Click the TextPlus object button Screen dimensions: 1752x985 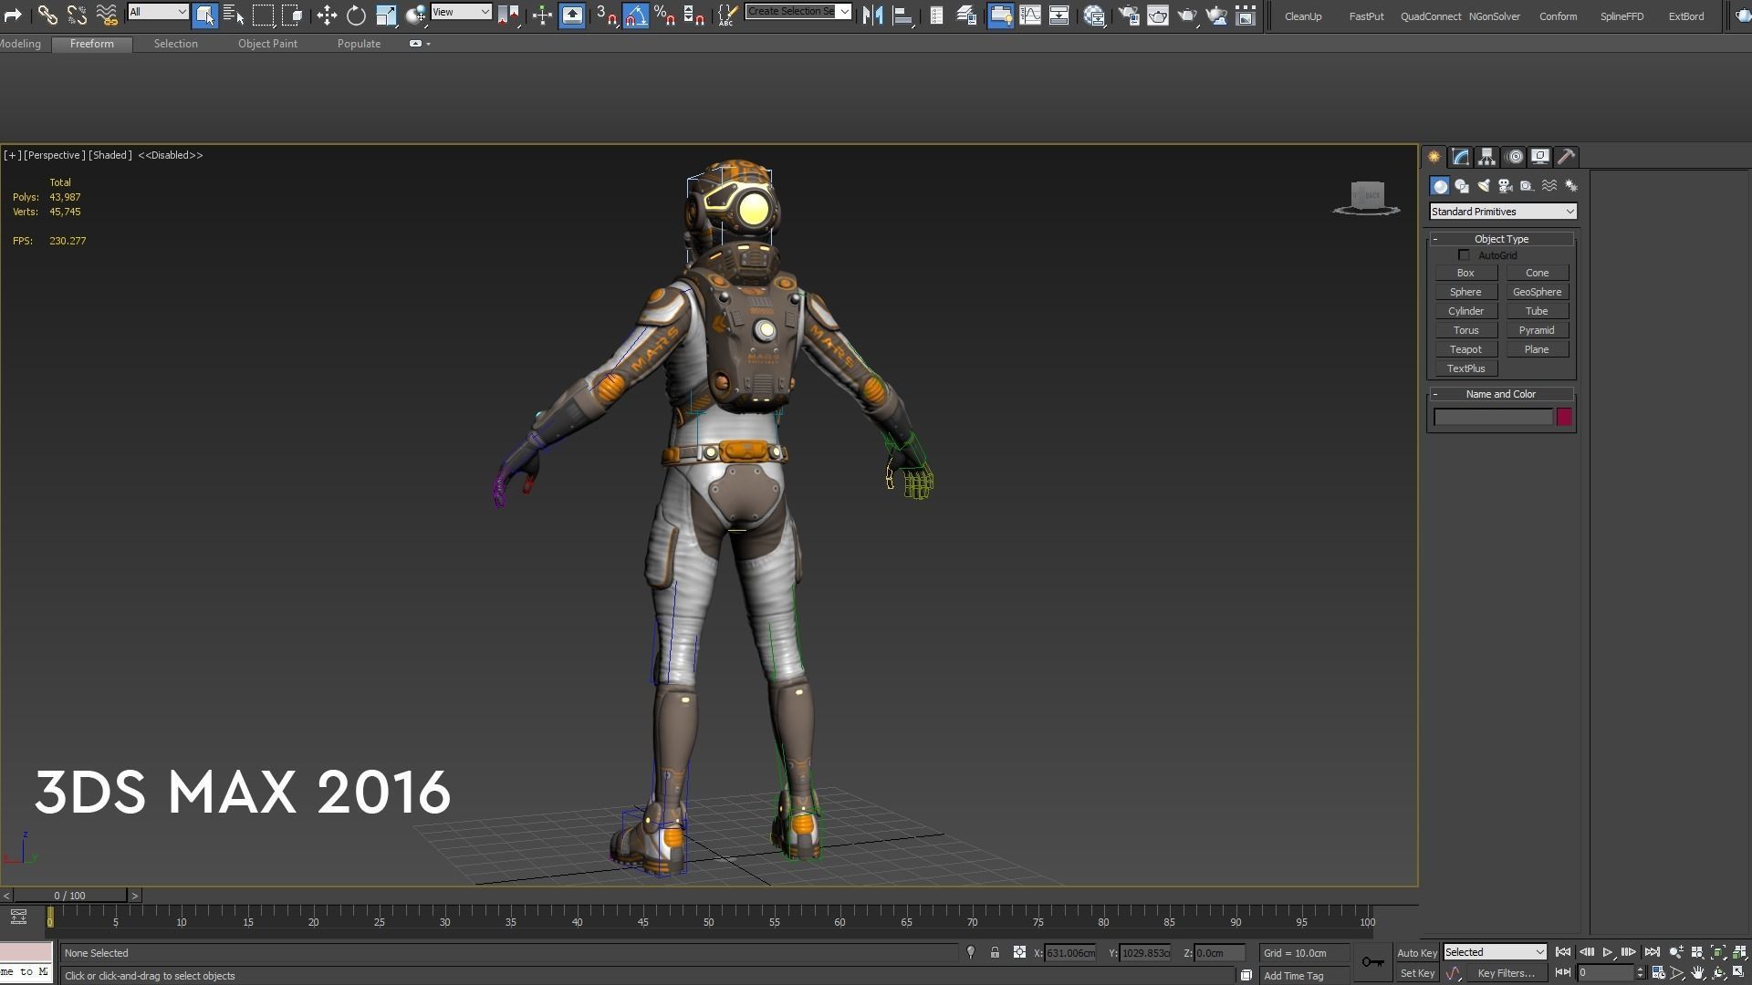(x=1465, y=368)
